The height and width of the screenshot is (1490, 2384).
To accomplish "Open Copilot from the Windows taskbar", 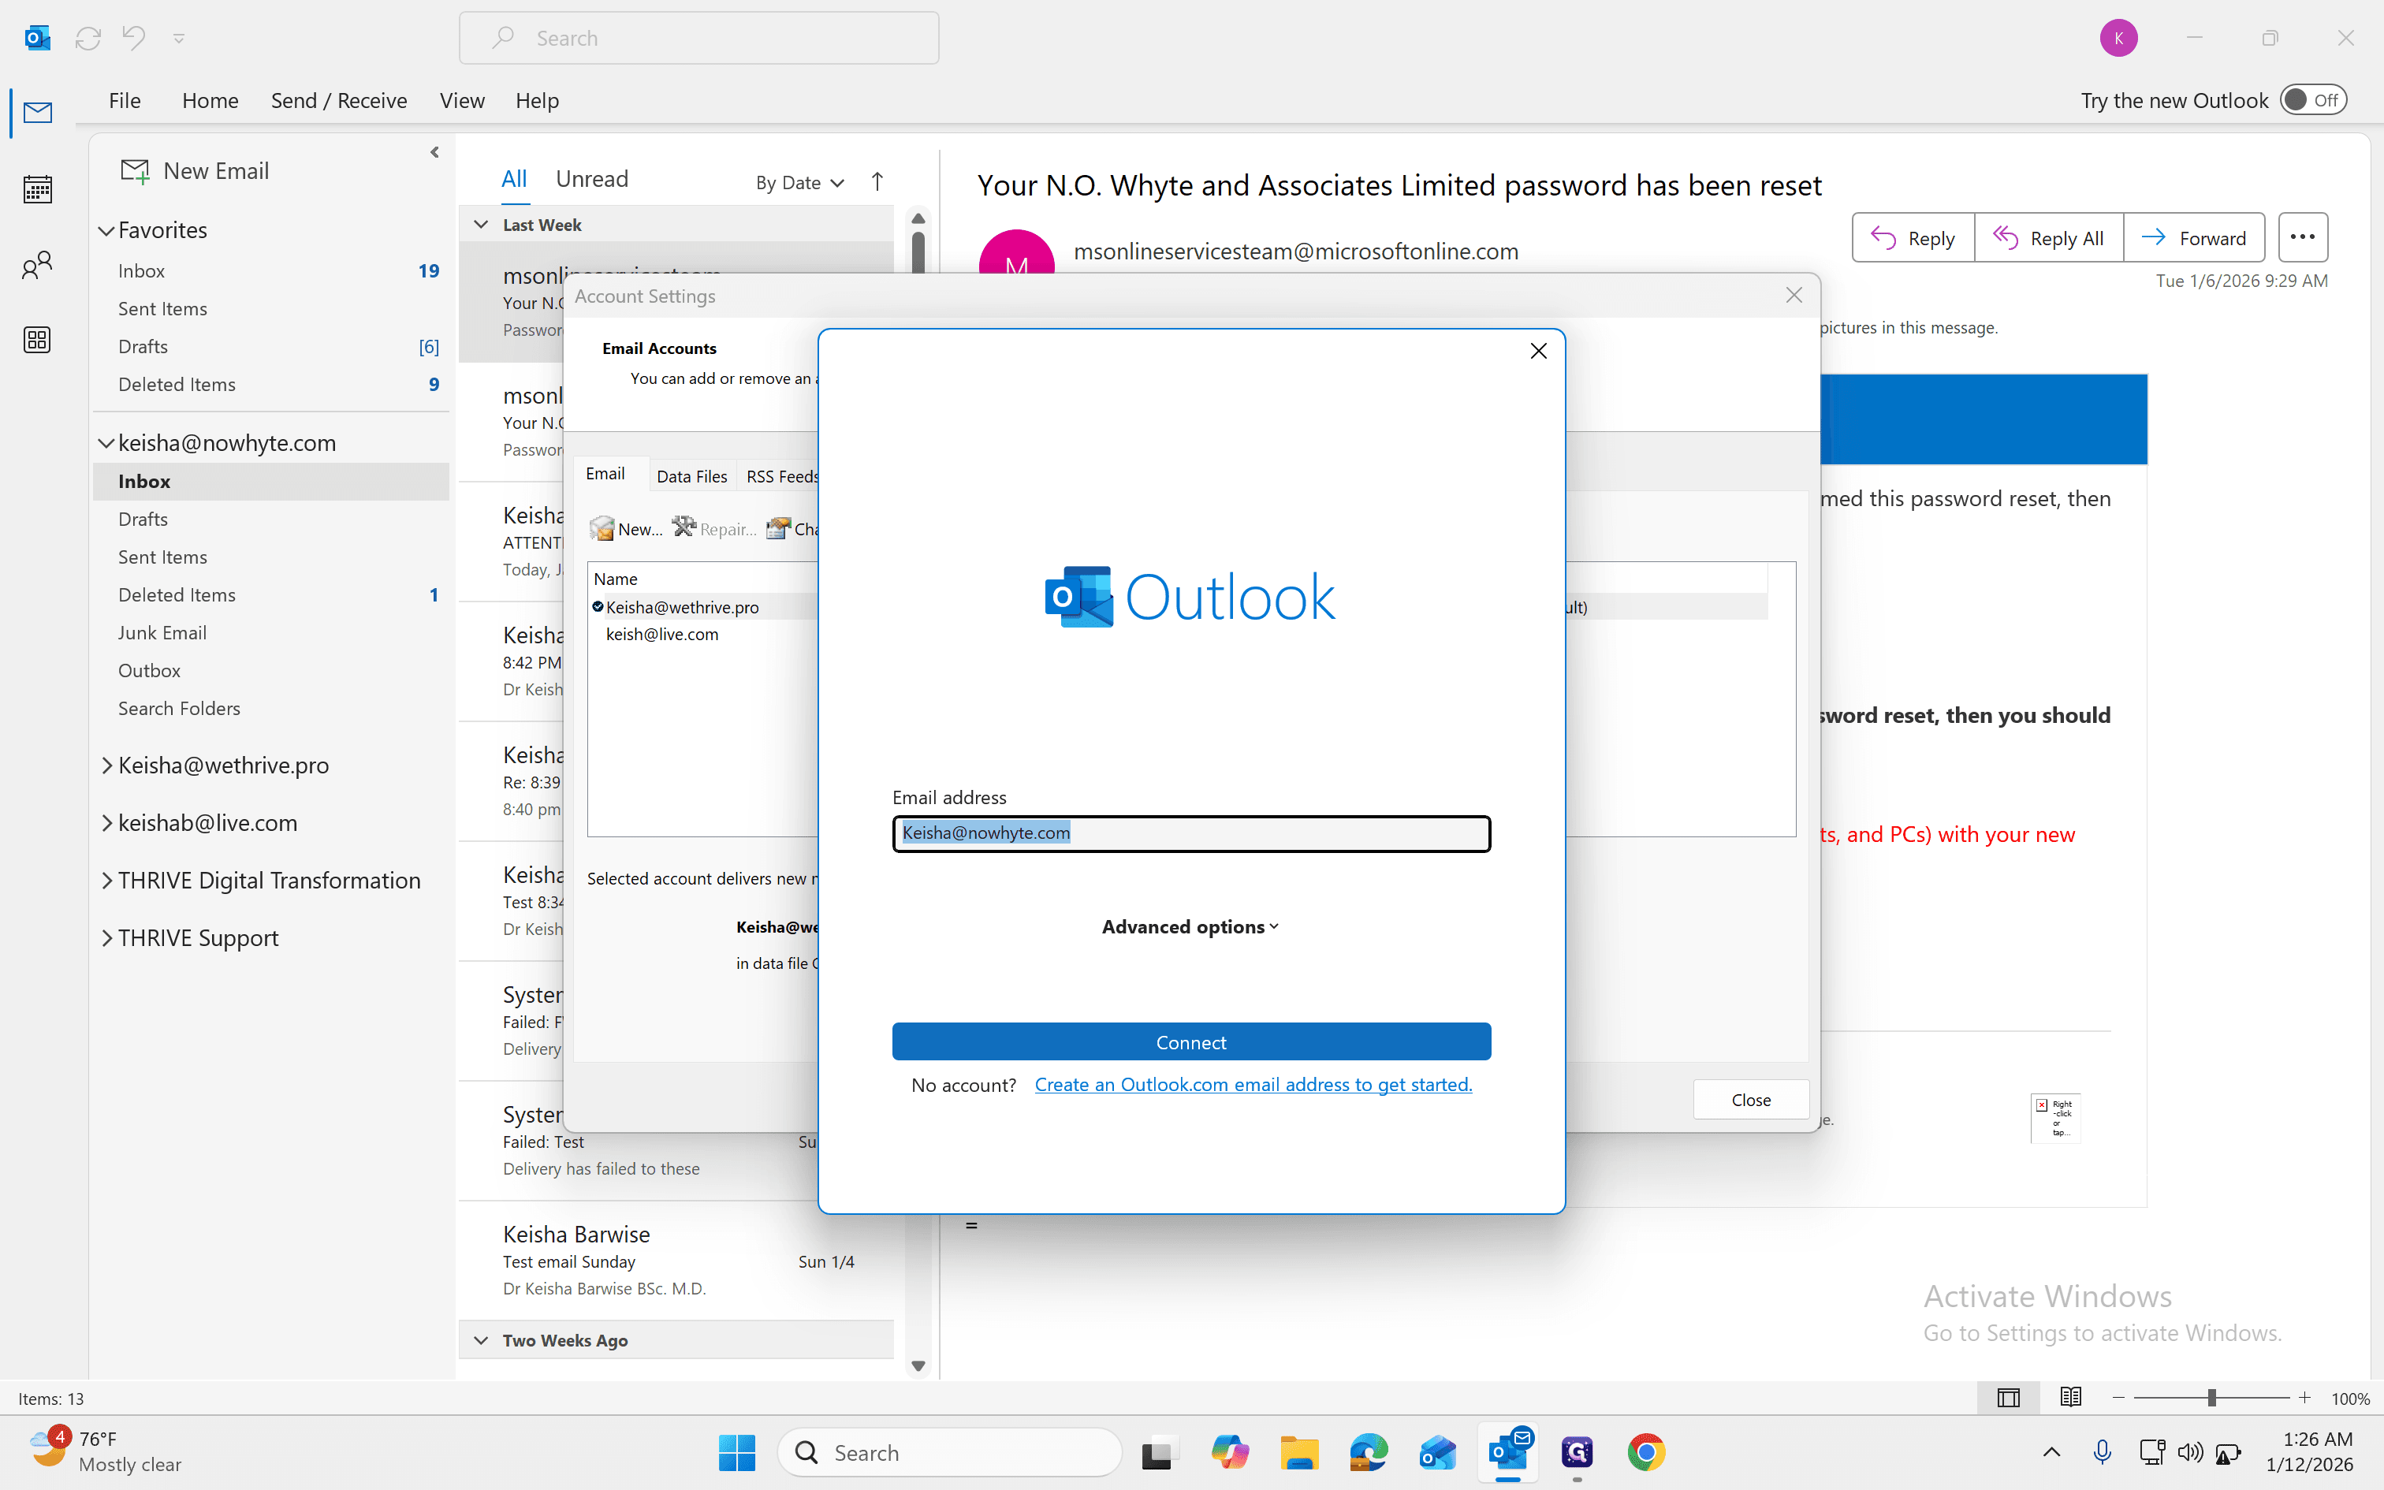I will (1229, 1452).
